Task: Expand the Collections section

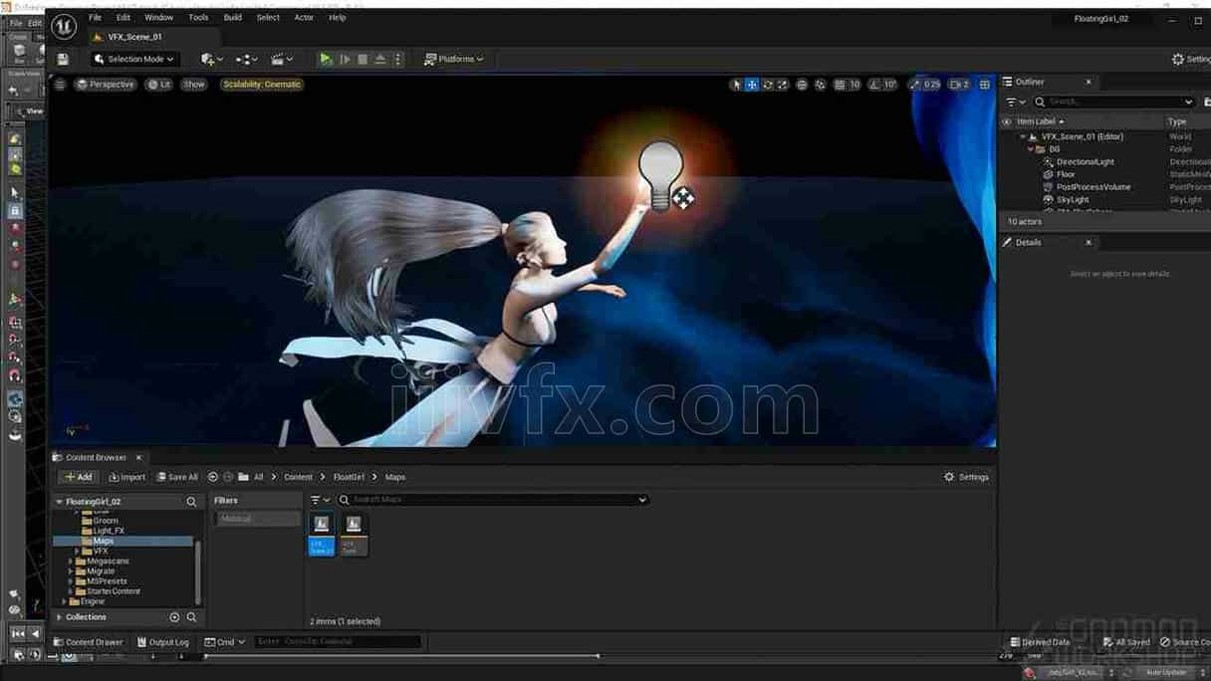Action: [60, 617]
